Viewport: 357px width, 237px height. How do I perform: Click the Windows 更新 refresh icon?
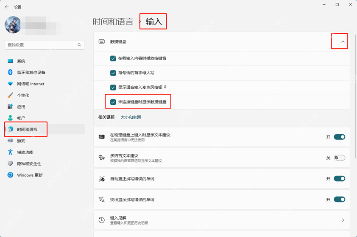click(10, 175)
